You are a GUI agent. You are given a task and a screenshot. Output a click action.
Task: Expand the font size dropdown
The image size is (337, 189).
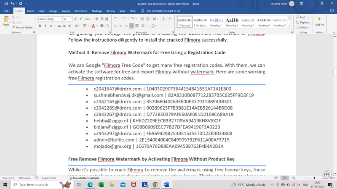pos(70,19)
